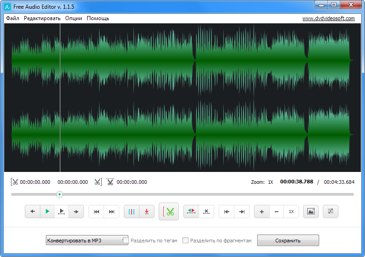Screen dimensions: 365x257
Task: Open the Файл menu
Action: point(12,18)
